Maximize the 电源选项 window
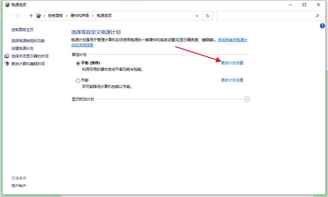The width and height of the screenshot is (328, 197). click(304, 5)
